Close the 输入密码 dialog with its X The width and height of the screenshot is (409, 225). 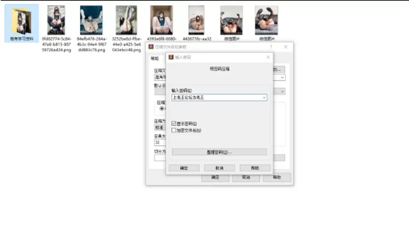(x=268, y=57)
